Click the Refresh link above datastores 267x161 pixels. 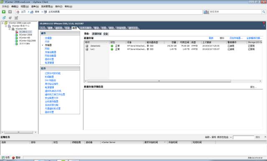pos(211,38)
